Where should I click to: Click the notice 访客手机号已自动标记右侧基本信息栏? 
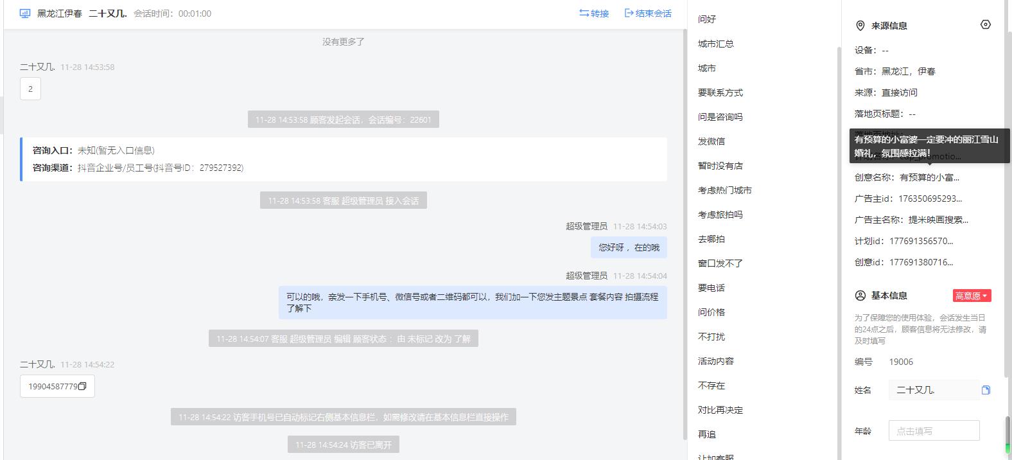coord(344,417)
